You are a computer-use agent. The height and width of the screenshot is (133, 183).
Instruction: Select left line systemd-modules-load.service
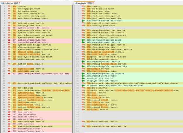31,30
